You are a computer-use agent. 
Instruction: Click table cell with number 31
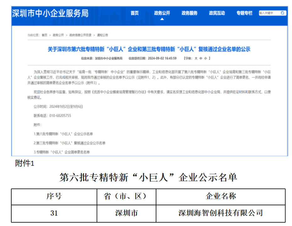(54, 213)
